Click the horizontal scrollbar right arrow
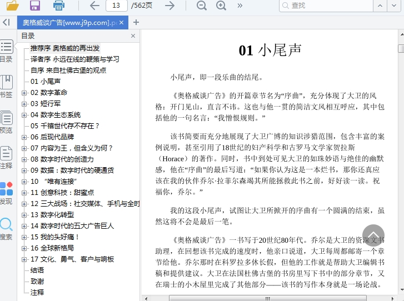404x301 pixels. 393,299
